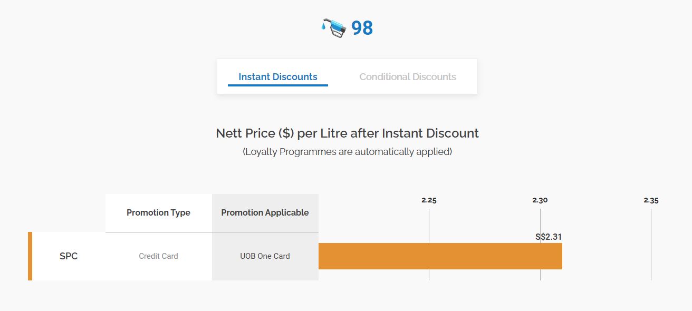
Task: Click the fuel pump nozzle icon
Action: click(x=333, y=27)
